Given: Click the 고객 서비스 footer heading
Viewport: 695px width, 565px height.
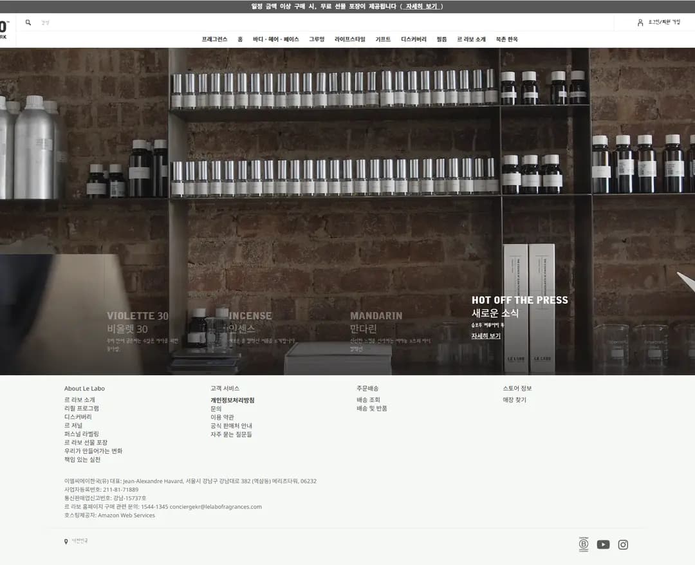Looking at the screenshot, I should click(225, 388).
